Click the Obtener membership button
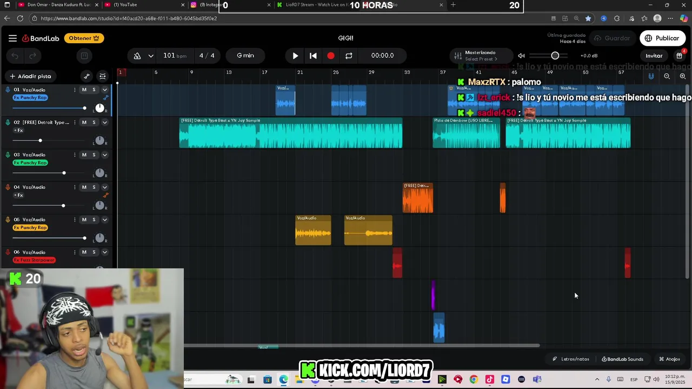Image resolution: width=692 pixels, height=389 pixels. coord(84,38)
